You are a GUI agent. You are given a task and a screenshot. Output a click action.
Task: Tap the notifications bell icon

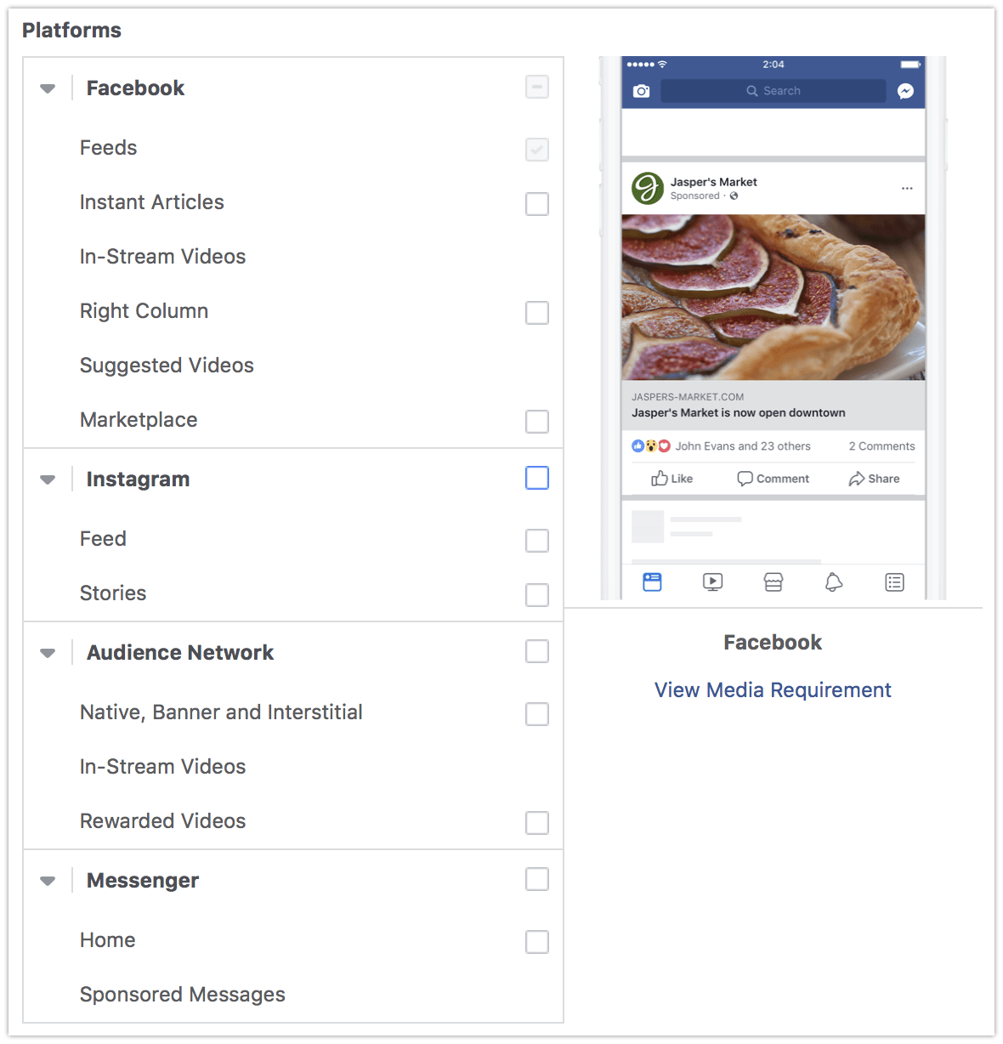coord(834,582)
